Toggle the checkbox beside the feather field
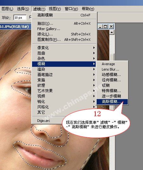The width and height of the screenshot is (143, 170). (x=30, y=17)
